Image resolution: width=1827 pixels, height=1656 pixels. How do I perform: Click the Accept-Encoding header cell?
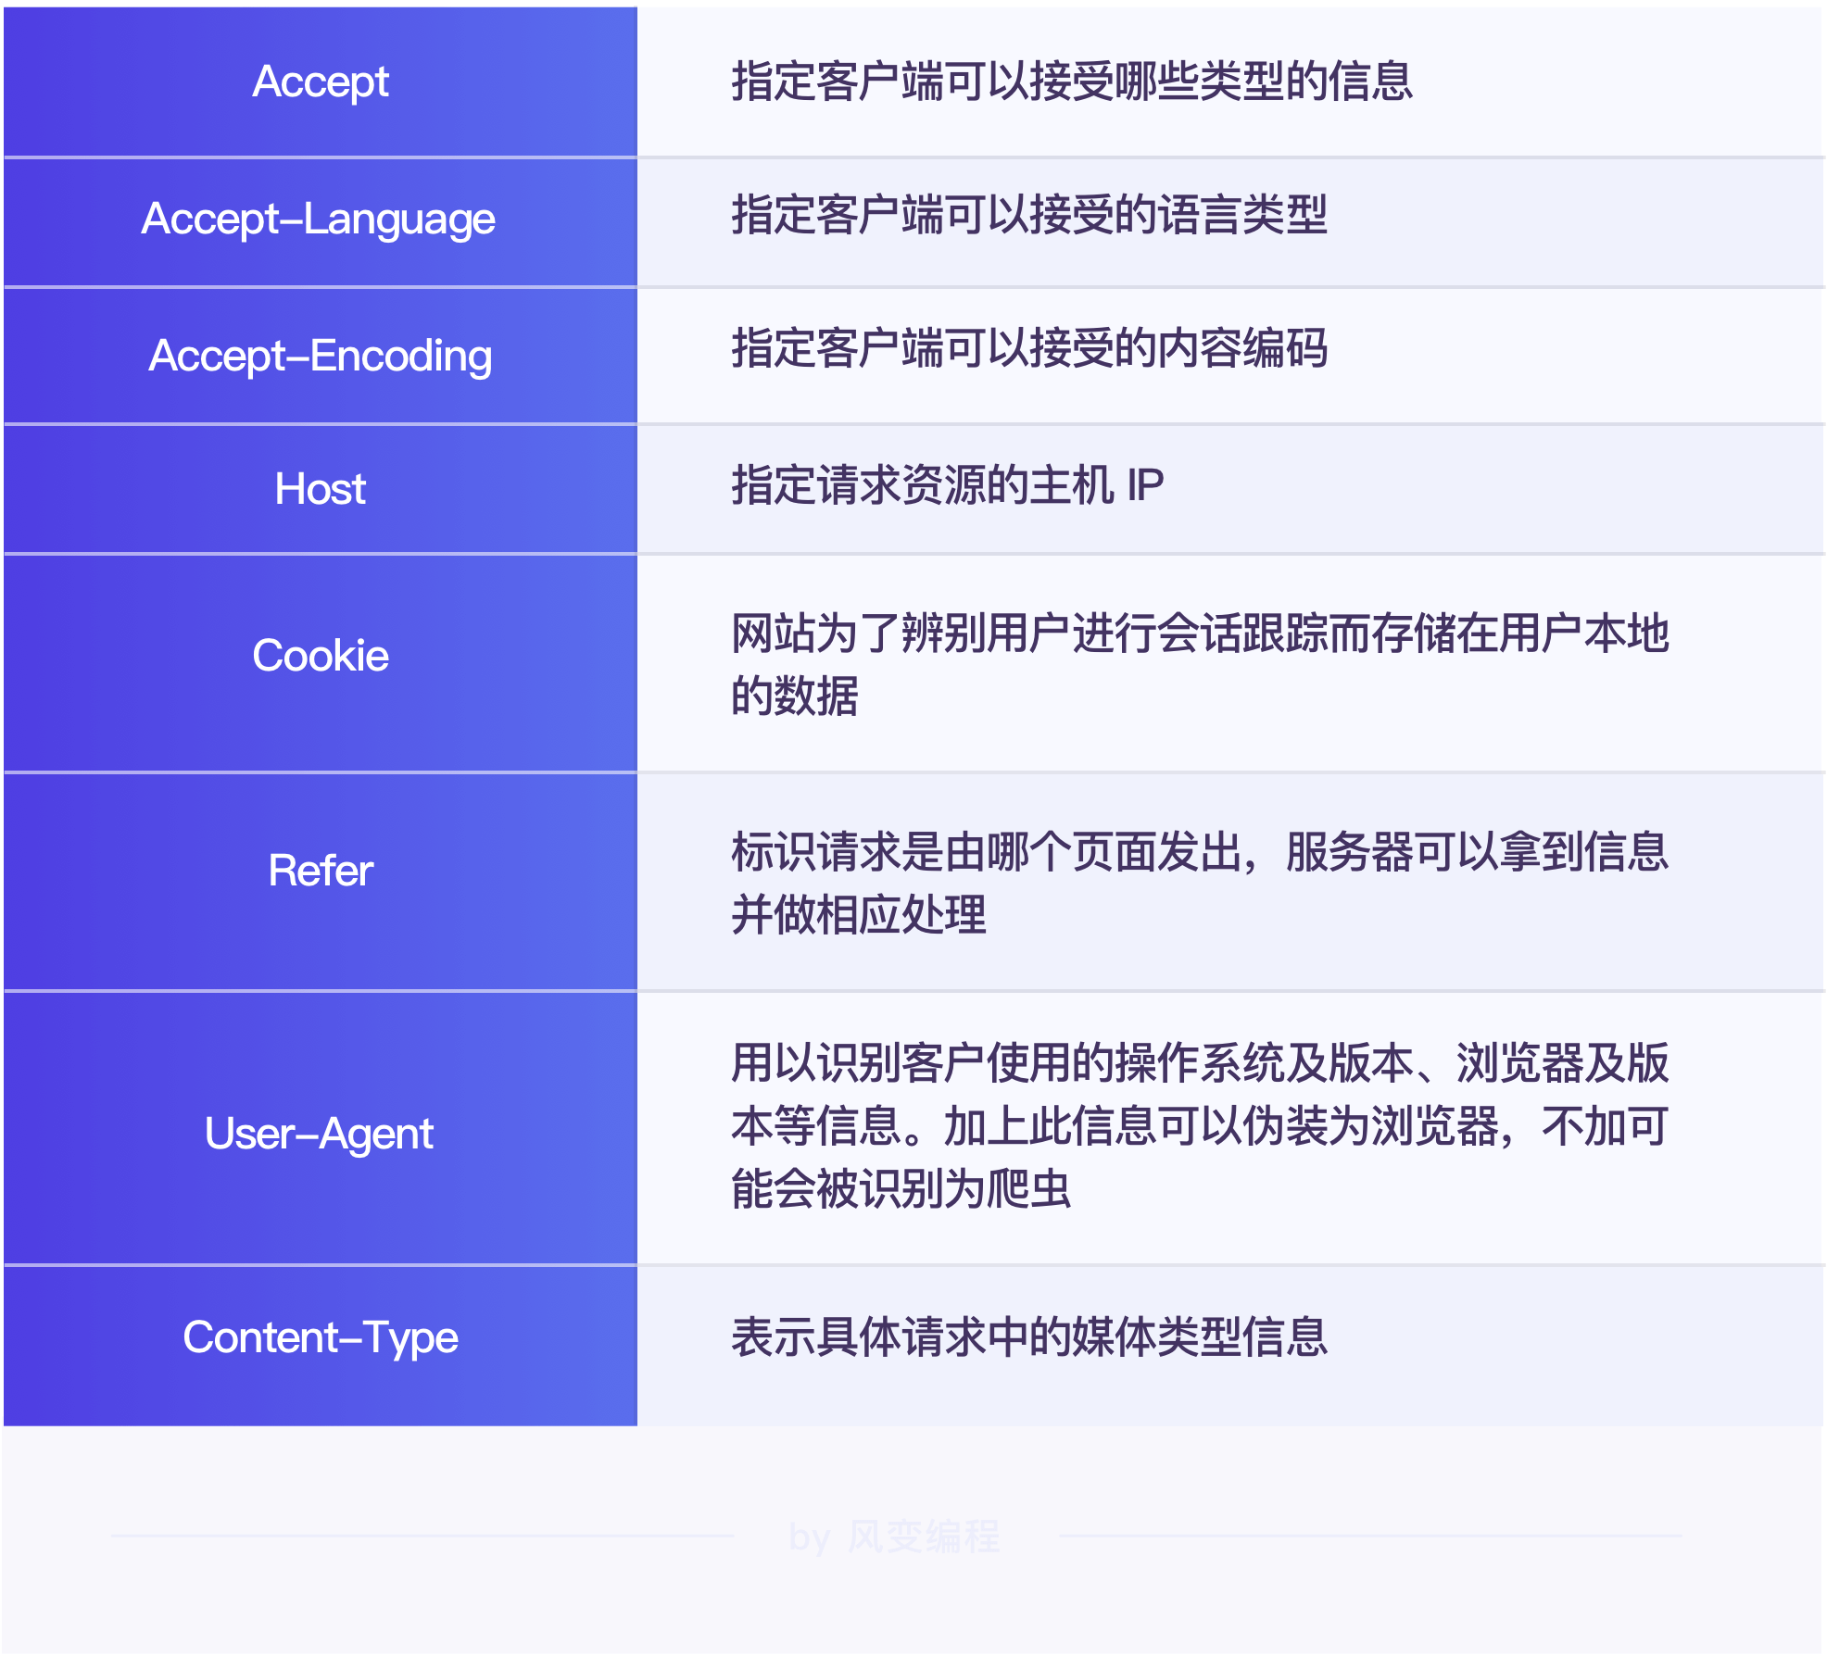tap(321, 357)
